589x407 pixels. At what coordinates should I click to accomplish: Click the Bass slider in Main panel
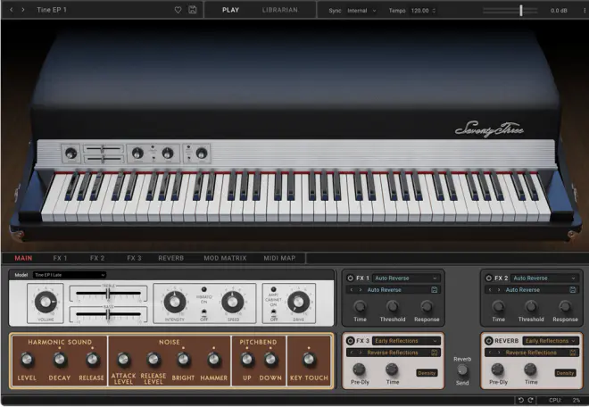pyautogui.click(x=108, y=315)
